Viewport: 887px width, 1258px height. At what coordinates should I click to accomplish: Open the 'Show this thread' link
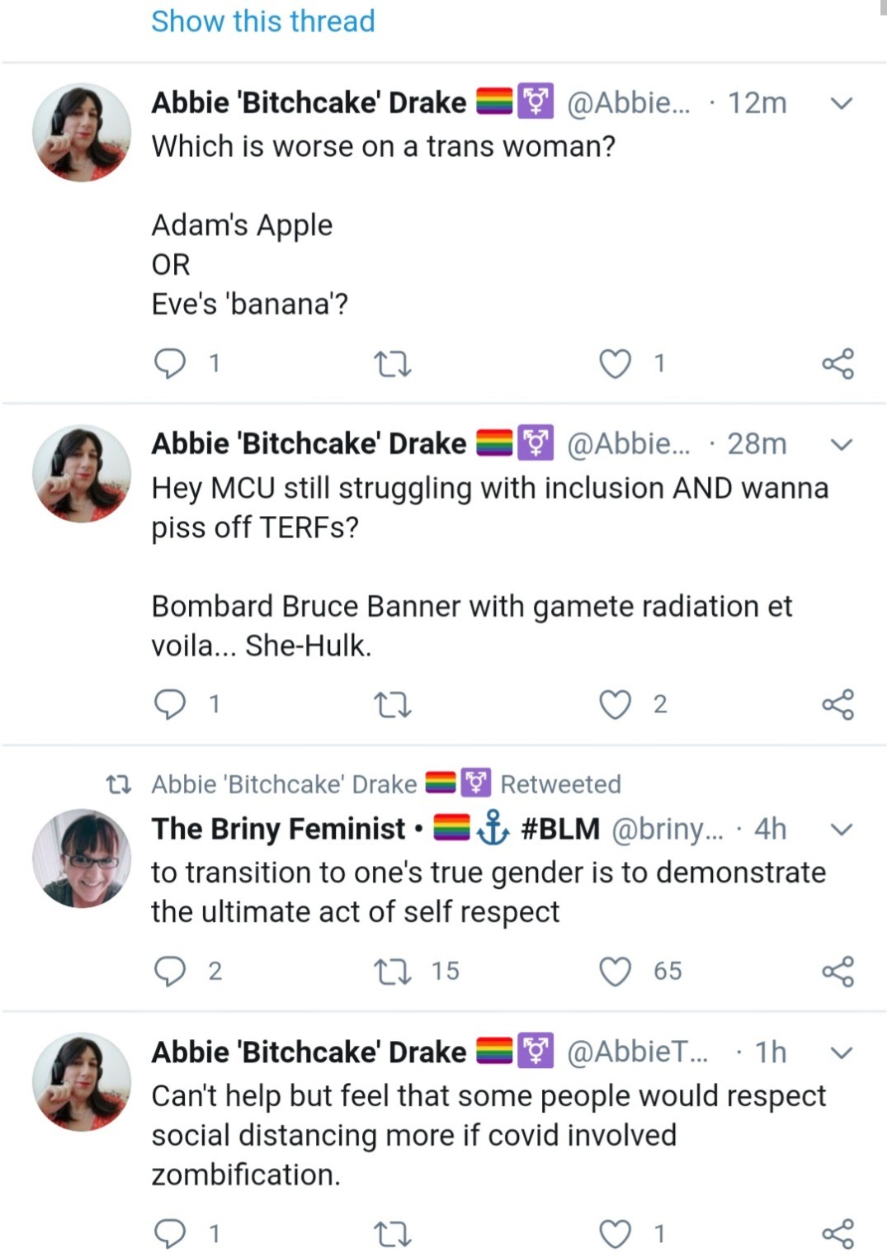point(262,21)
